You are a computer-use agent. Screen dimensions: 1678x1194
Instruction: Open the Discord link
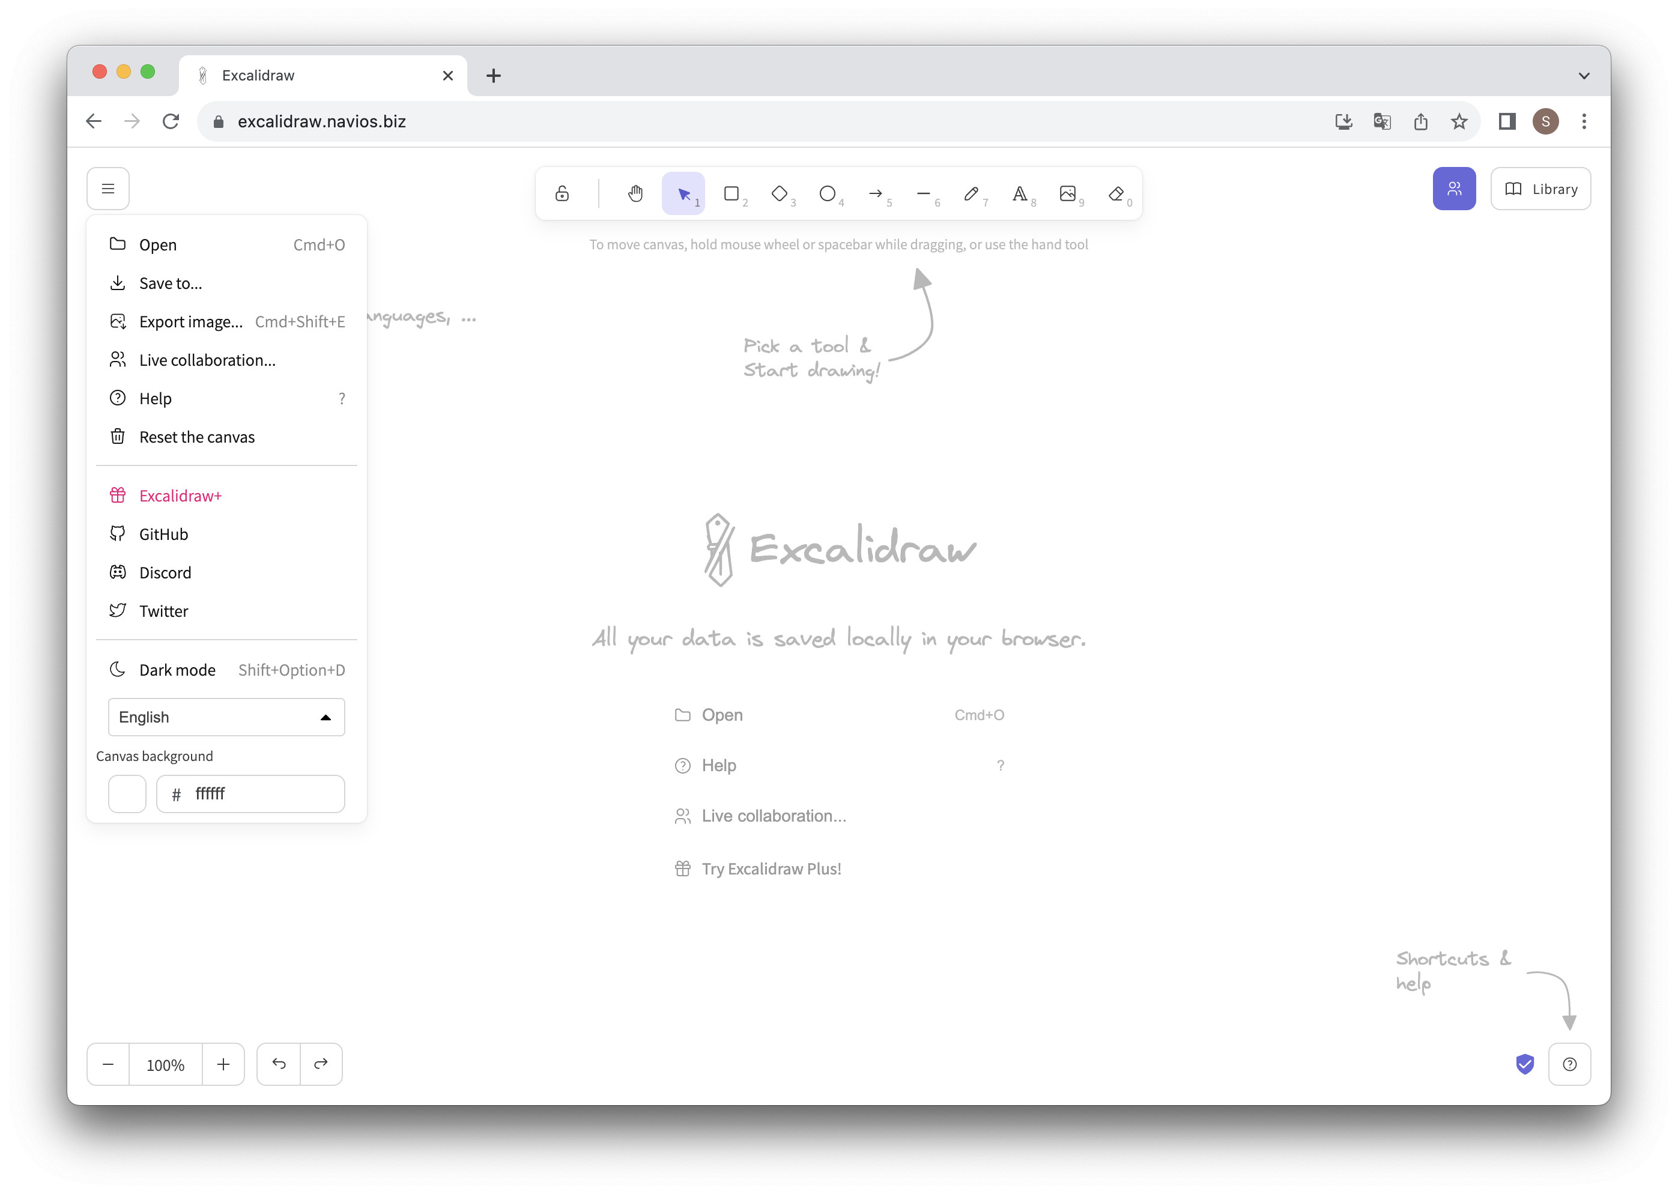(226, 573)
